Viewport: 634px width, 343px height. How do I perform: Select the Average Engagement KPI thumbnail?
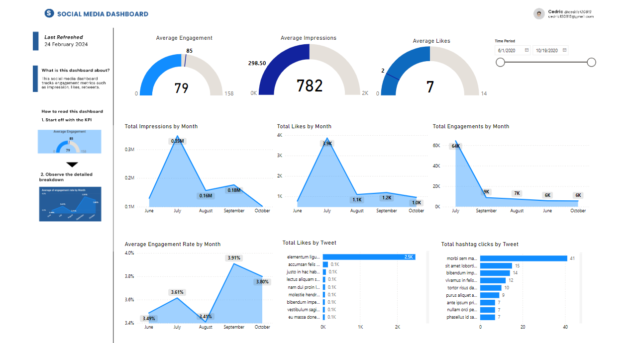70,142
